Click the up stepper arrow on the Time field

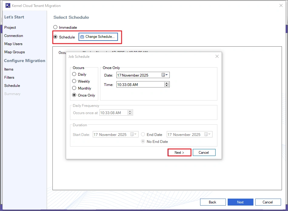[166, 83]
